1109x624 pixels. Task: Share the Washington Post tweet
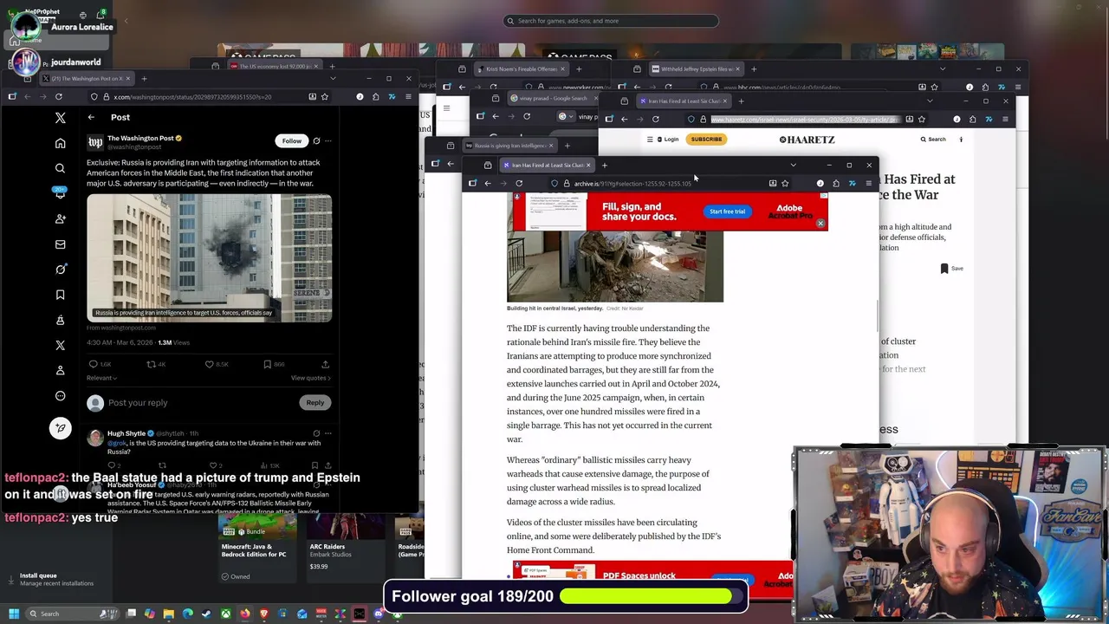coord(325,364)
